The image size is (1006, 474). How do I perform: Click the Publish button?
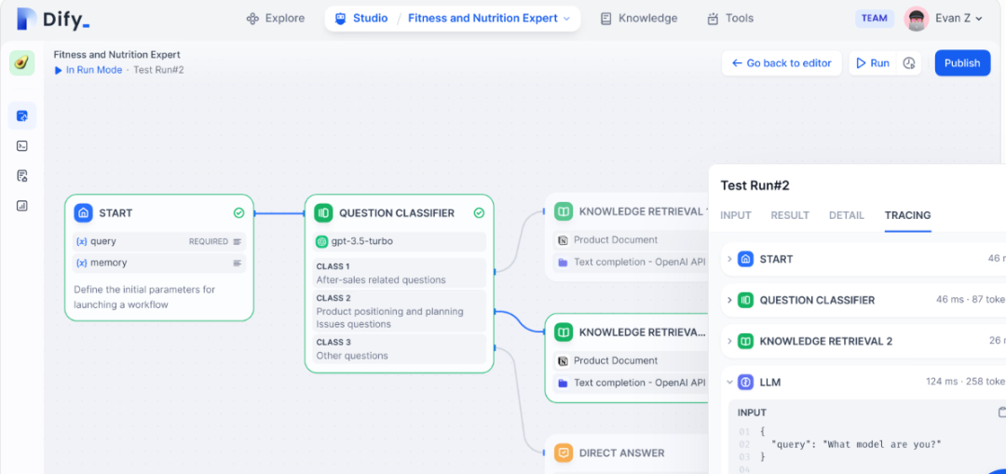pos(962,63)
